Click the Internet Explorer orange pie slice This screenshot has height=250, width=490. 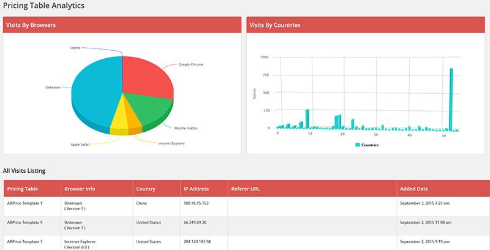134,120
